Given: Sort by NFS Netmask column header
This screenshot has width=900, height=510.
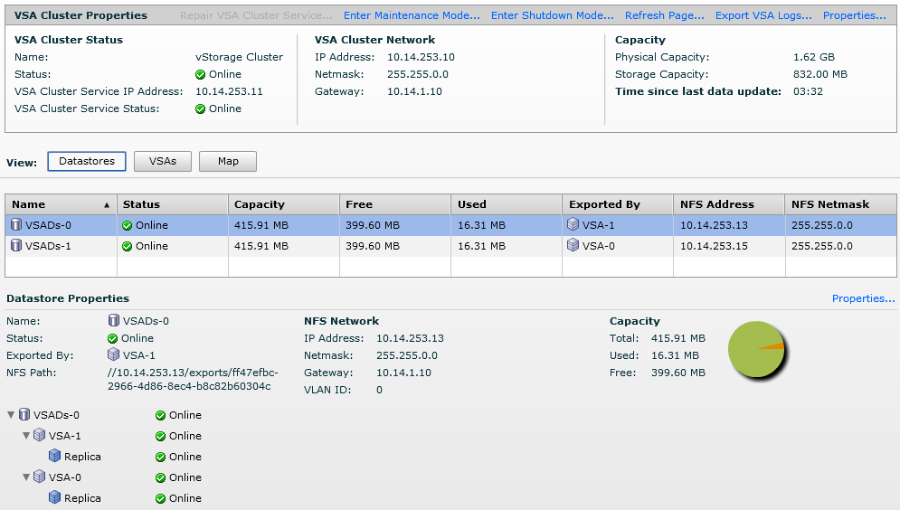Looking at the screenshot, I should click(840, 204).
